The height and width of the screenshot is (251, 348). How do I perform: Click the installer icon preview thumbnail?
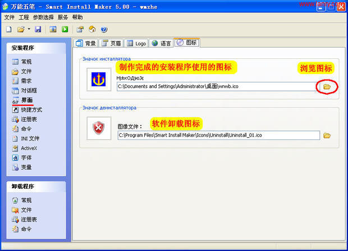(x=99, y=80)
